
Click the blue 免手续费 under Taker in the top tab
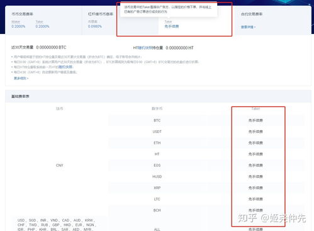tap(172, 26)
